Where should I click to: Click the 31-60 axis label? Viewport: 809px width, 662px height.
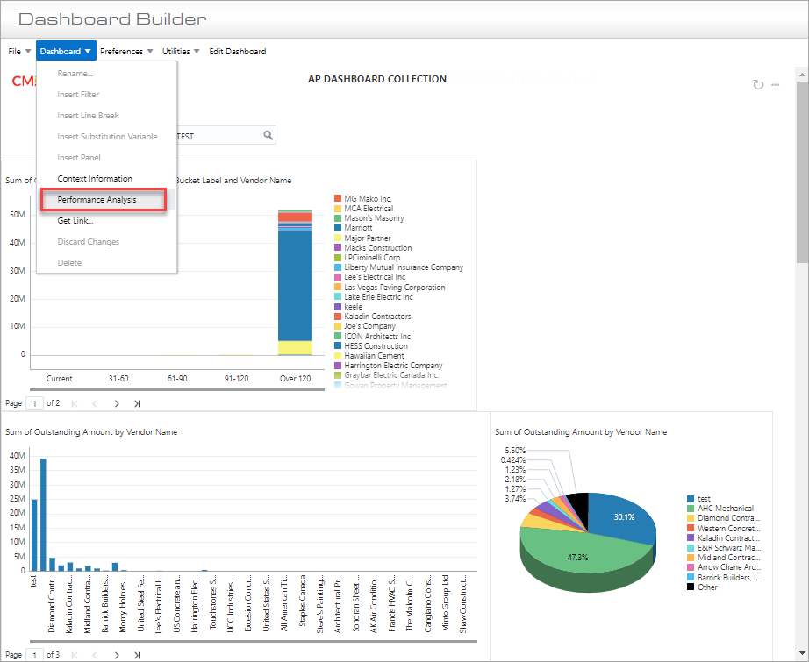pos(118,379)
